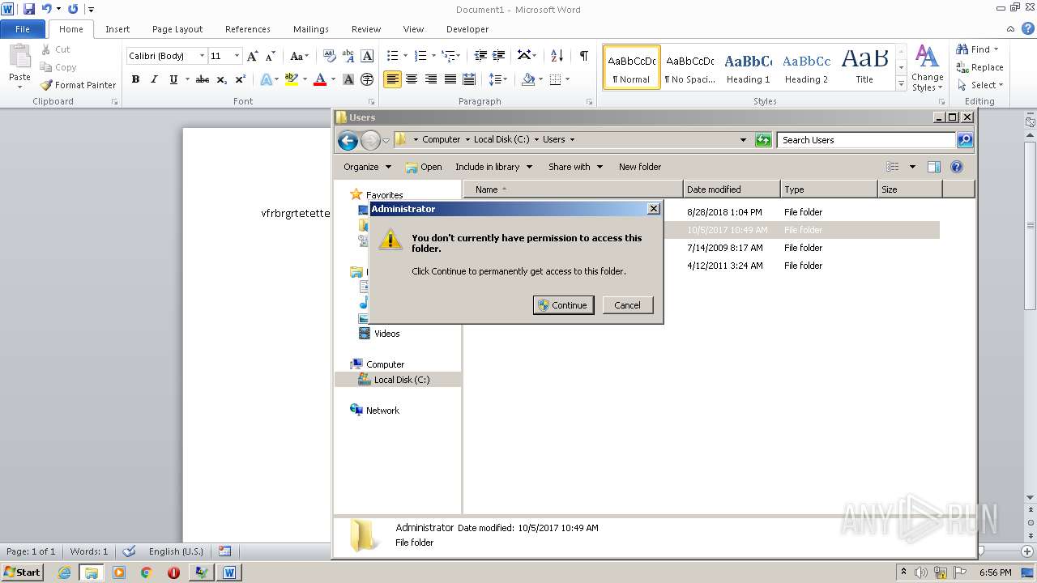The image size is (1037, 583).
Task: Switch to References tab
Action: point(248,29)
